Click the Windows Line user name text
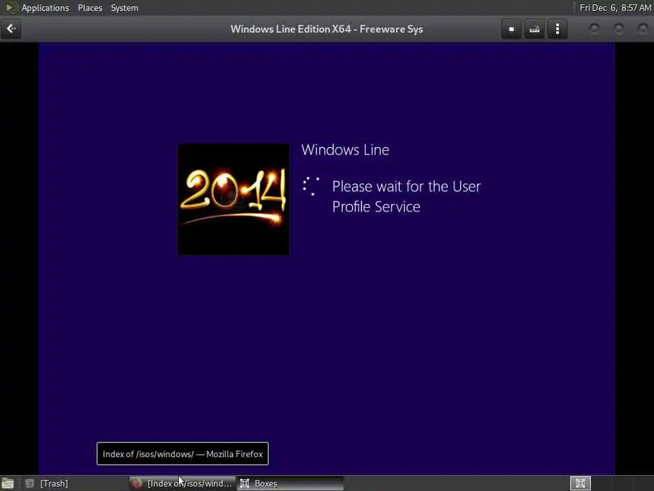The width and height of the screenshot is (654, 491). 346,150
